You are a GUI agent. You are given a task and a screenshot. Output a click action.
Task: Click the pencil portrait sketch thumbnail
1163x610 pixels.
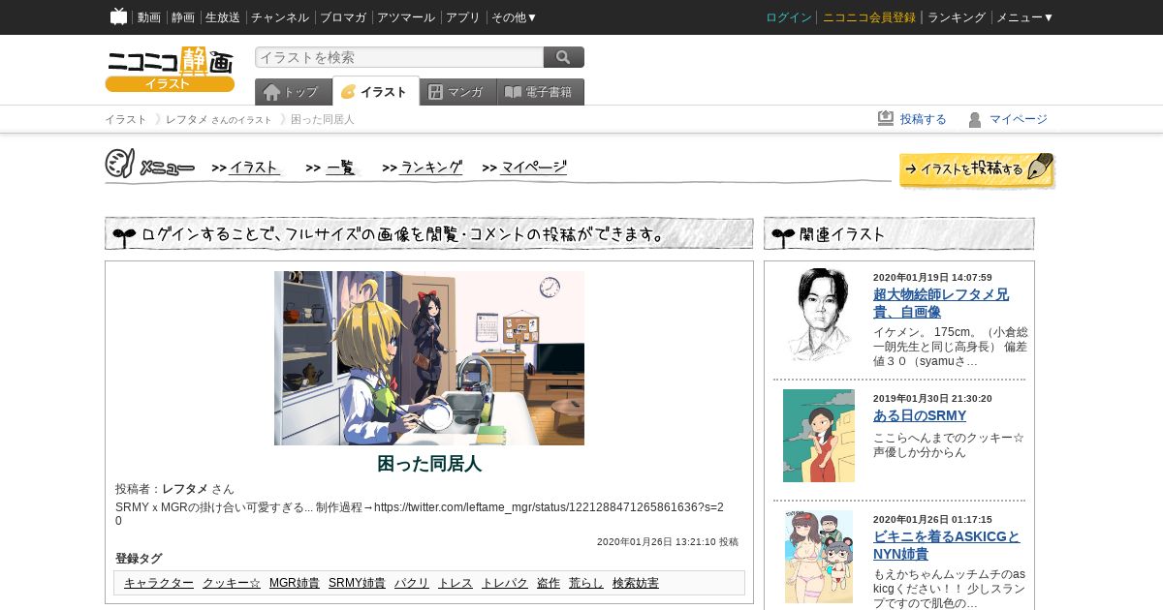pos(819,315)
